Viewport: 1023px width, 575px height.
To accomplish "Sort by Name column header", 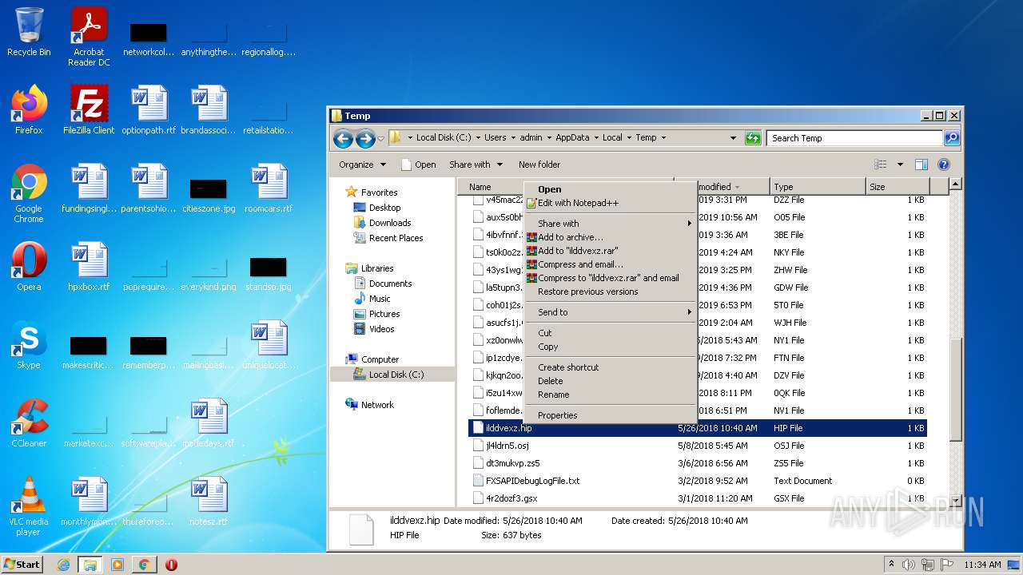I will [x=492, y=187].
